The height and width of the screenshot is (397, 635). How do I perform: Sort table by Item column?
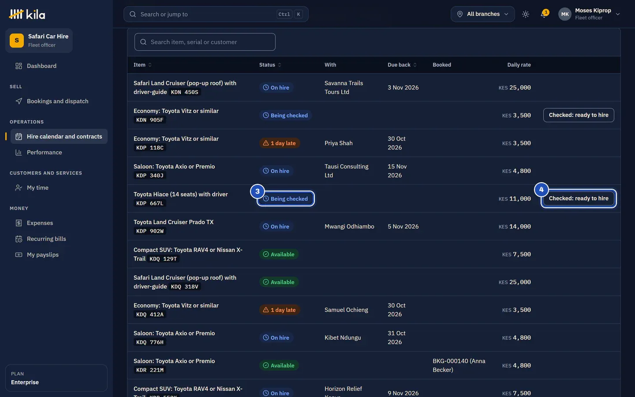coord(142,65)
